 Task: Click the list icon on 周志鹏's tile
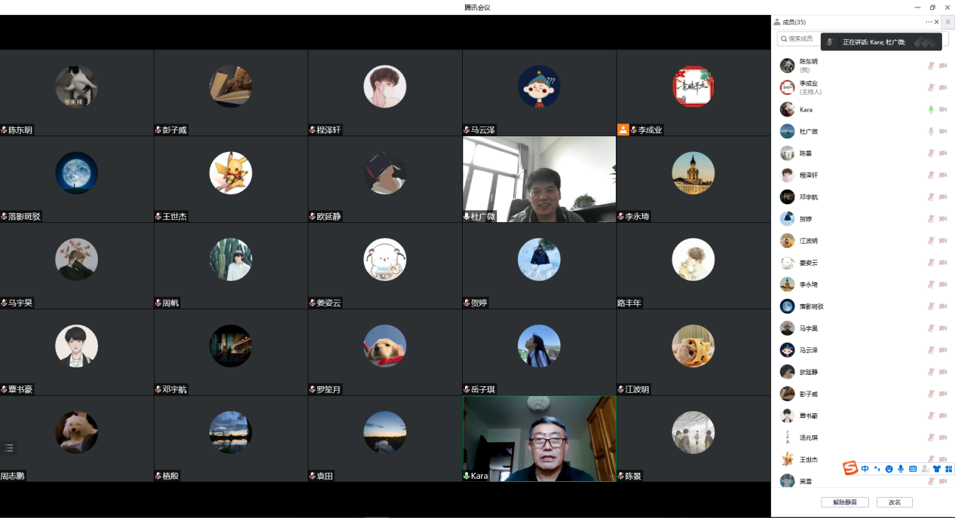pos(9,448)
